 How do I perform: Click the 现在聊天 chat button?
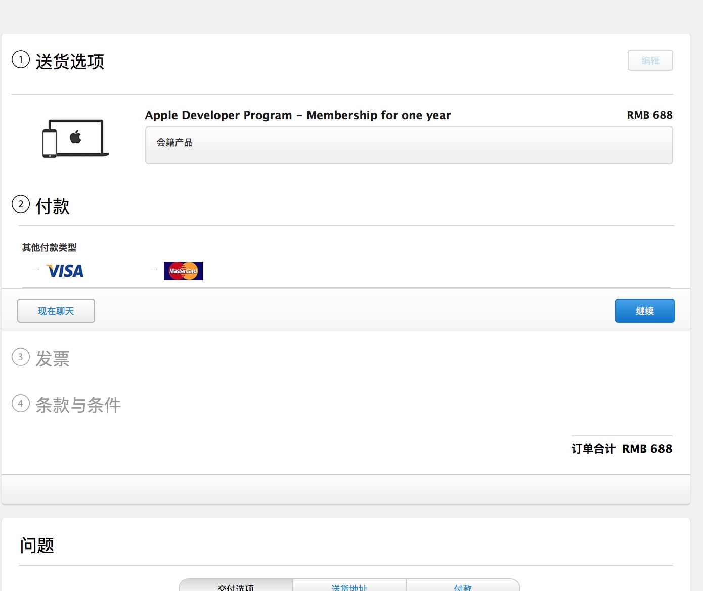[x=56, y=311]
